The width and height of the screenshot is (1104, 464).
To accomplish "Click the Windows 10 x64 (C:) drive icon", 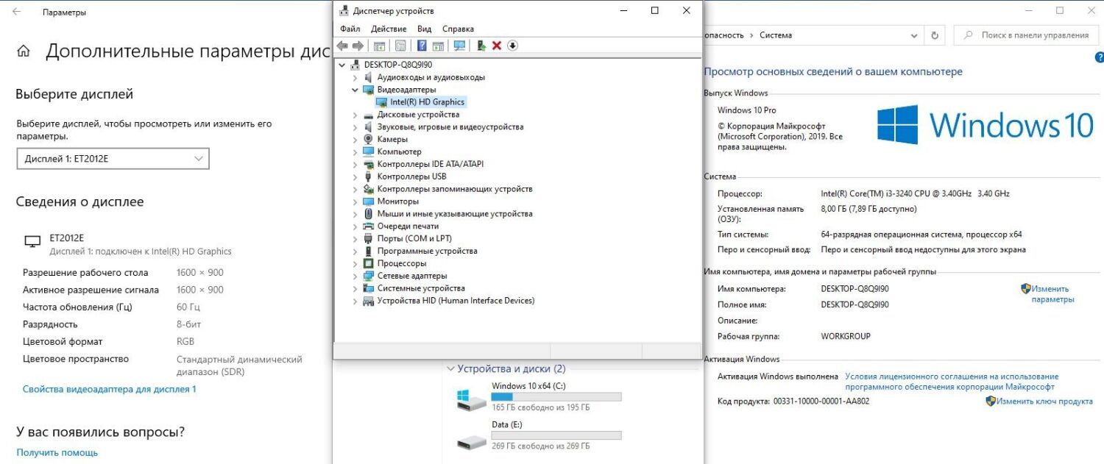I will pos(471,399).
